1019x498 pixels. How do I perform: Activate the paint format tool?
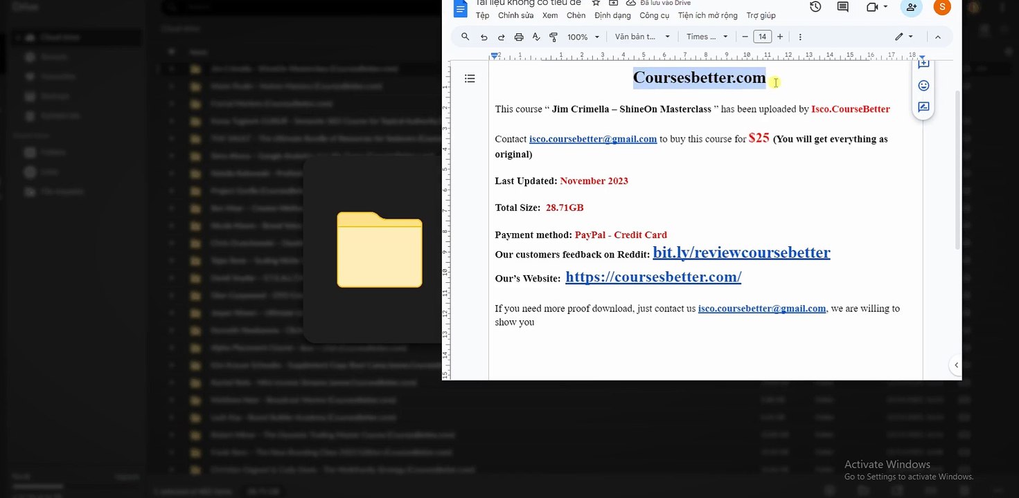(553, 37)
